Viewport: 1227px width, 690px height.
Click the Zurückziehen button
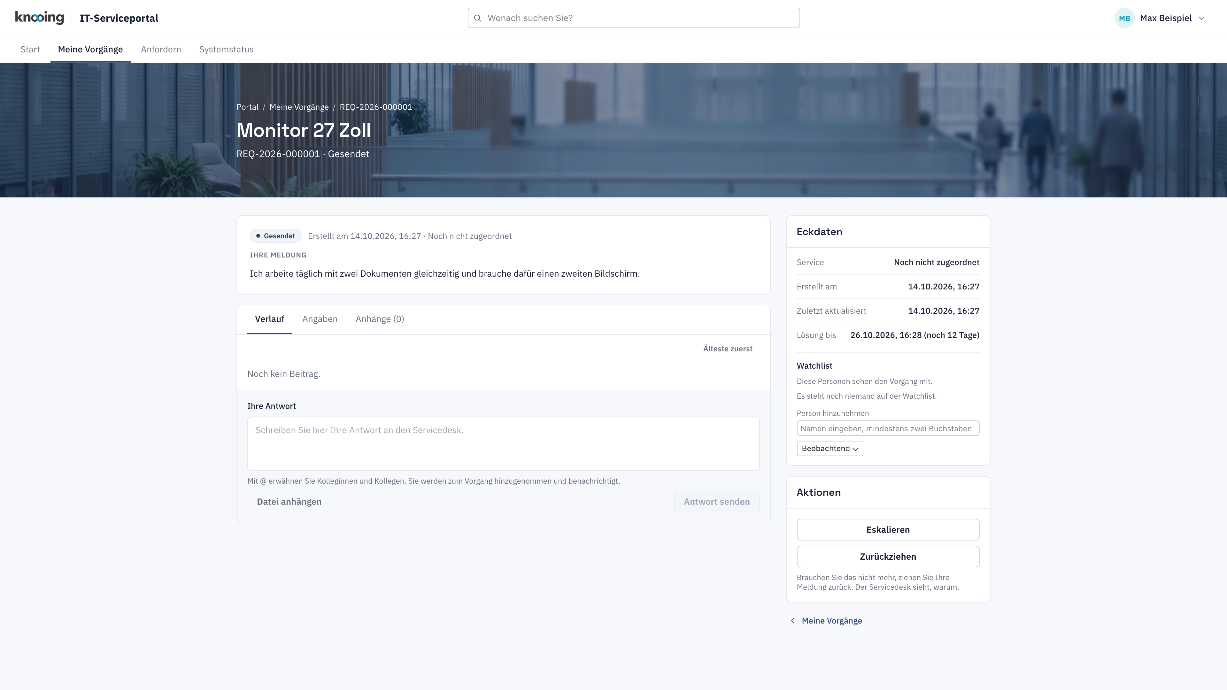pos(888,556)
